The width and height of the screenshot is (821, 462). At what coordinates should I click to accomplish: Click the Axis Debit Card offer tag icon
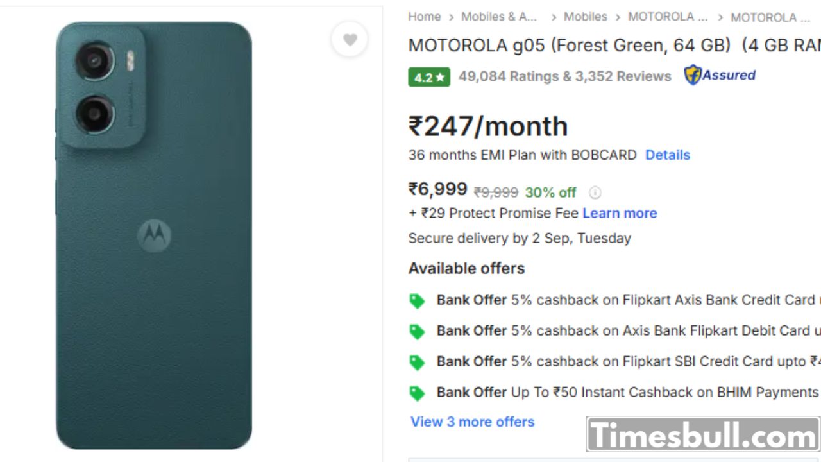point(418,332)
